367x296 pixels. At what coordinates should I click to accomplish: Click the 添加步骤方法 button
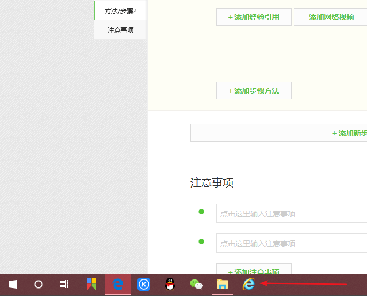point(254,91)
